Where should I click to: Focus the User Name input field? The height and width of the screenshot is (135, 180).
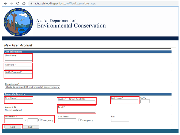pyautogui.click(x=18, y=59)
